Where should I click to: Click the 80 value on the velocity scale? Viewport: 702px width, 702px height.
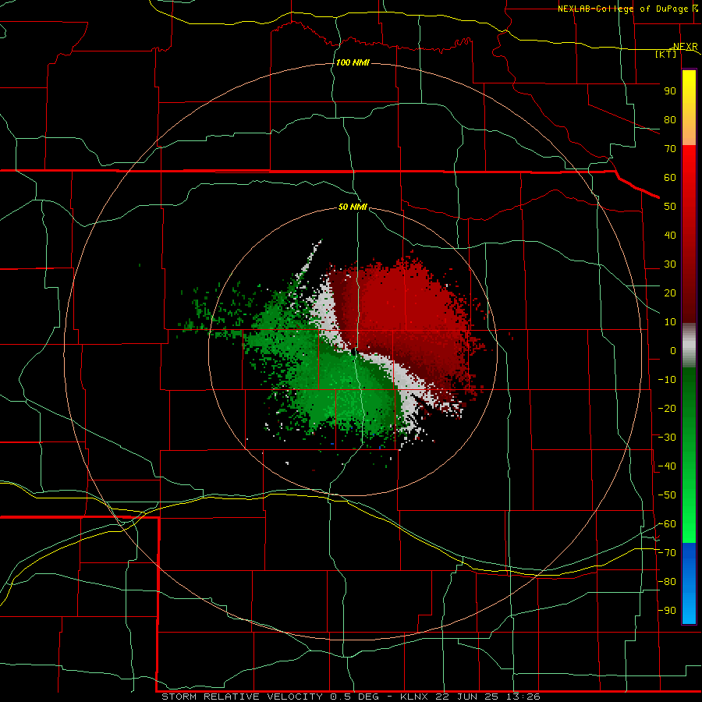click(670, 119)
